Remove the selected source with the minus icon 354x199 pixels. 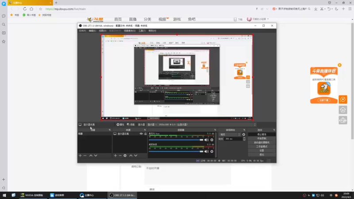(120, 156)
